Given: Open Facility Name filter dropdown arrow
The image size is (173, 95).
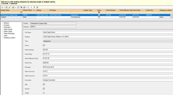Looking at the screenshot, I should click(21, 12).
